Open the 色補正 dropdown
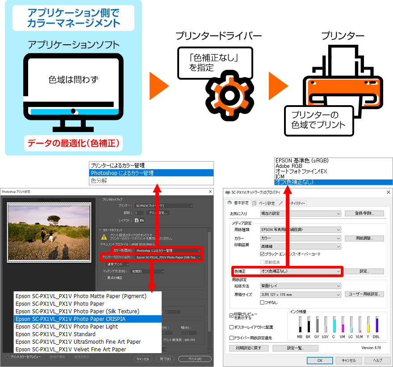The width and height of the screenshot is (393, 367). pos(300,271)
